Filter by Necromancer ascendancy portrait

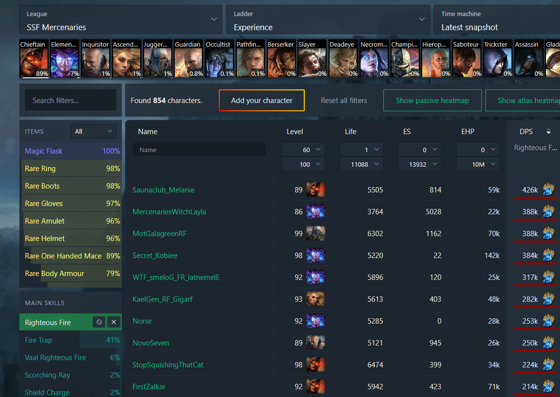[374, 59]
